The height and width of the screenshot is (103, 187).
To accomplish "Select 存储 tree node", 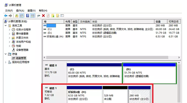I will [15, 54].
